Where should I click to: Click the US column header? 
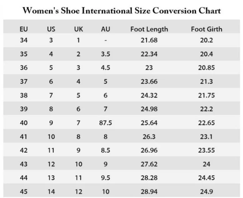coord(51,29)
